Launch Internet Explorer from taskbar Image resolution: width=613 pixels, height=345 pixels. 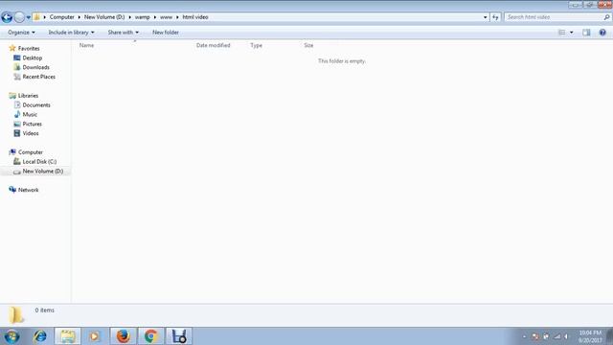(x=40, y=336)
